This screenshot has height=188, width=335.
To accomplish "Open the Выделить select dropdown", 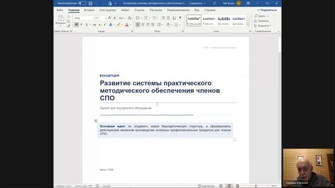I will (263, 26).
